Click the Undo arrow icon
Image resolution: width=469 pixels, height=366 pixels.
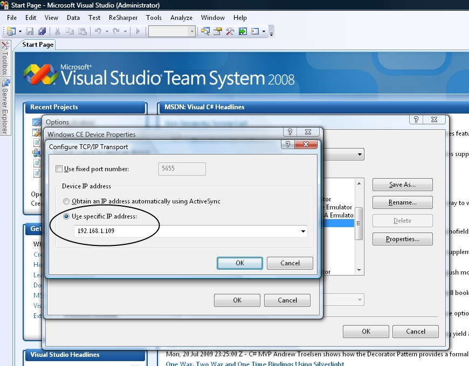pyautogui.click(x=98, y=31)
